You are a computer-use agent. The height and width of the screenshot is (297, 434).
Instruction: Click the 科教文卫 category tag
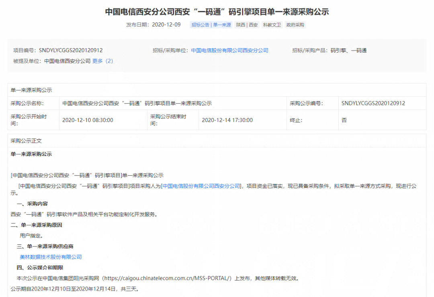(x=272, y=25)
